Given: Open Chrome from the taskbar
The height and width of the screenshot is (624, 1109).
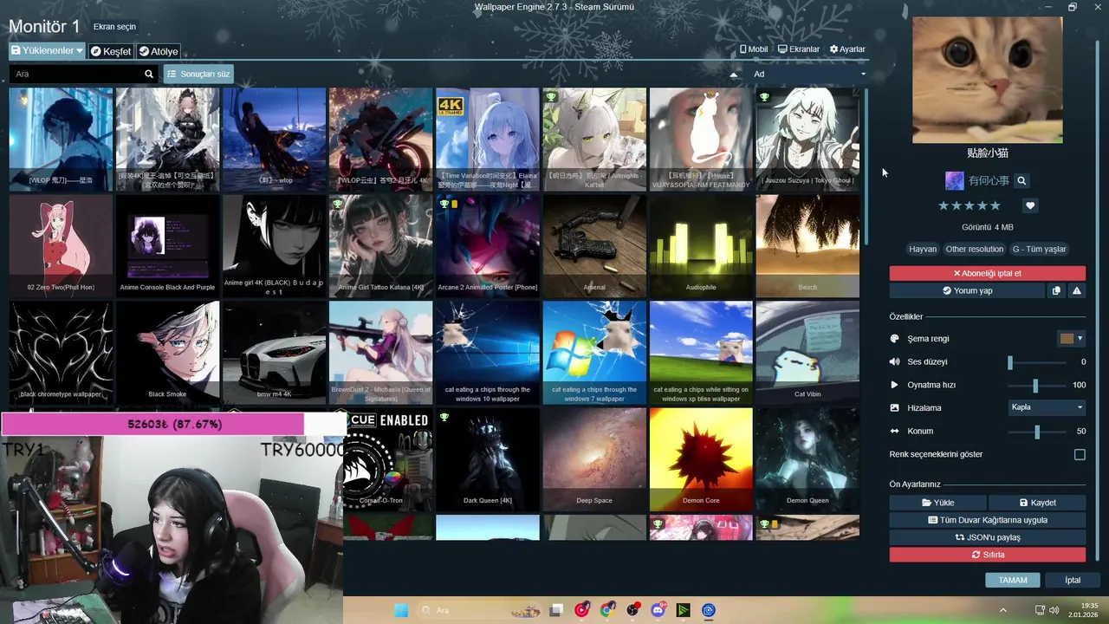Looking at the screenshot, I should point(607,610).
